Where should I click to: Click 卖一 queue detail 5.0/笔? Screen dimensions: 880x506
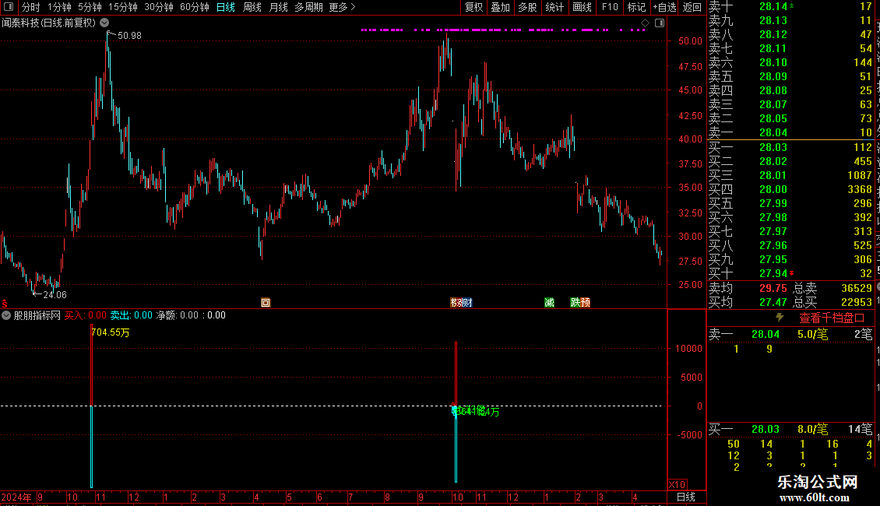[813, 335]
